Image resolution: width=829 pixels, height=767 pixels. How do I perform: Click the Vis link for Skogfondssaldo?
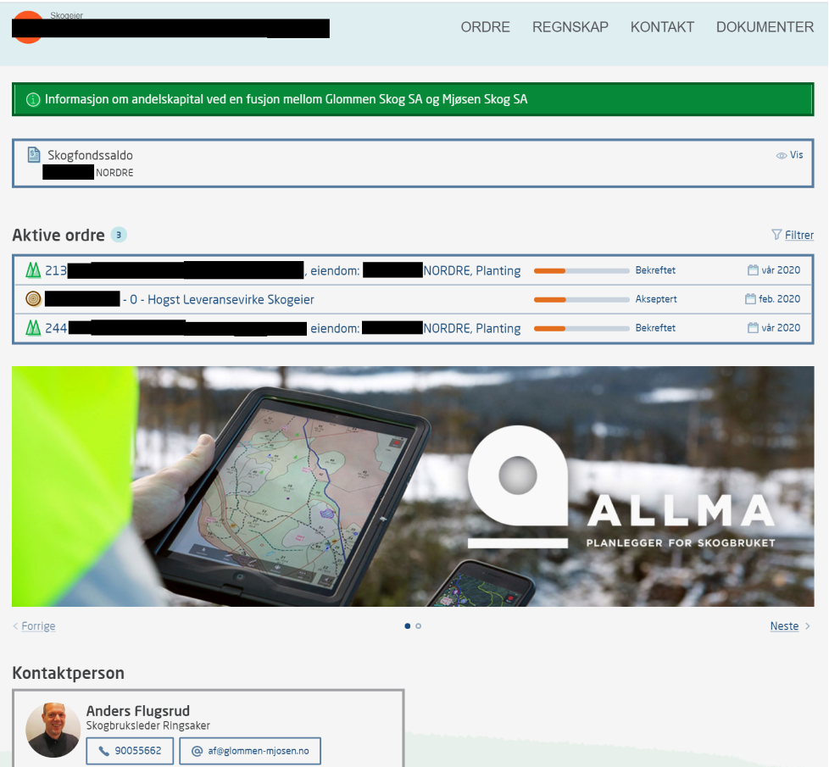[x=796, y=155]
